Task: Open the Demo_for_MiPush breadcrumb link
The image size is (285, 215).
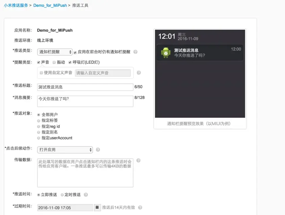Action: (50, 5)
